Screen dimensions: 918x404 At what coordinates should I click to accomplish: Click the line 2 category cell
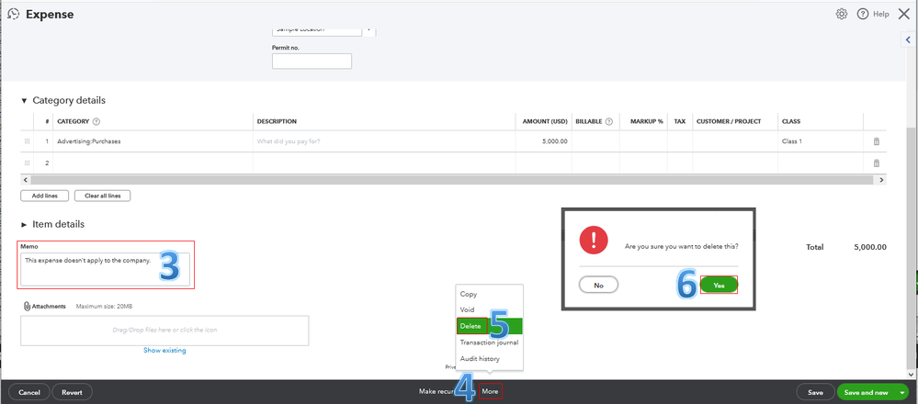[153, 163]
